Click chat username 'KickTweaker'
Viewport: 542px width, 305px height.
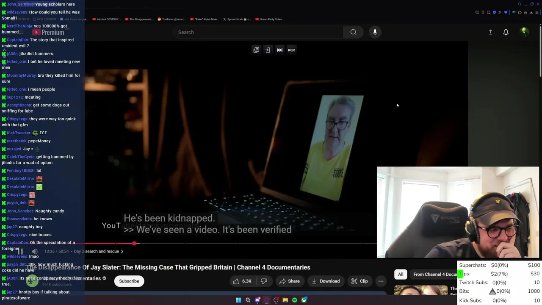pos(19,133)
